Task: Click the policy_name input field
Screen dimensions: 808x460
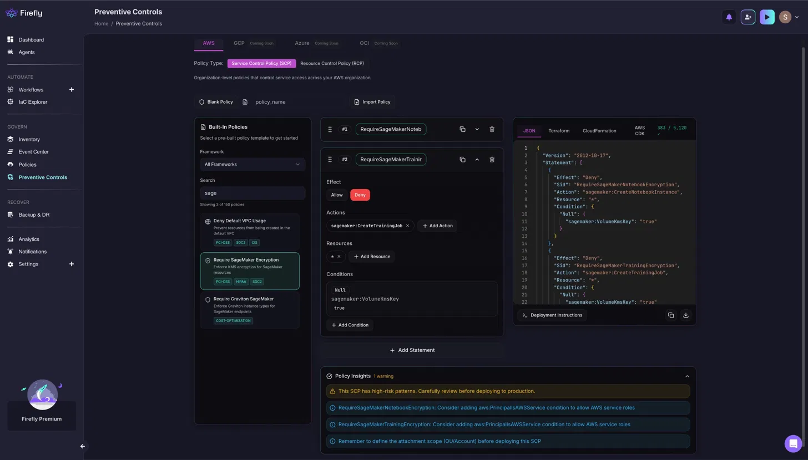Action: pos(299,102)
